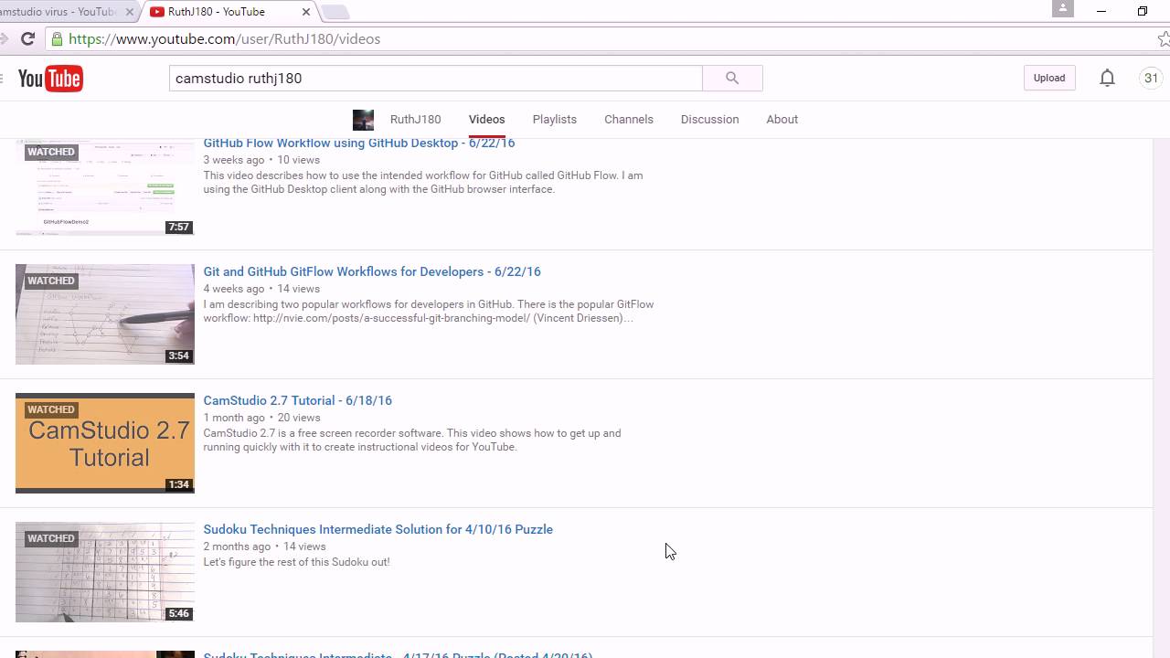Click the YouTube logo

click(50, 79)
